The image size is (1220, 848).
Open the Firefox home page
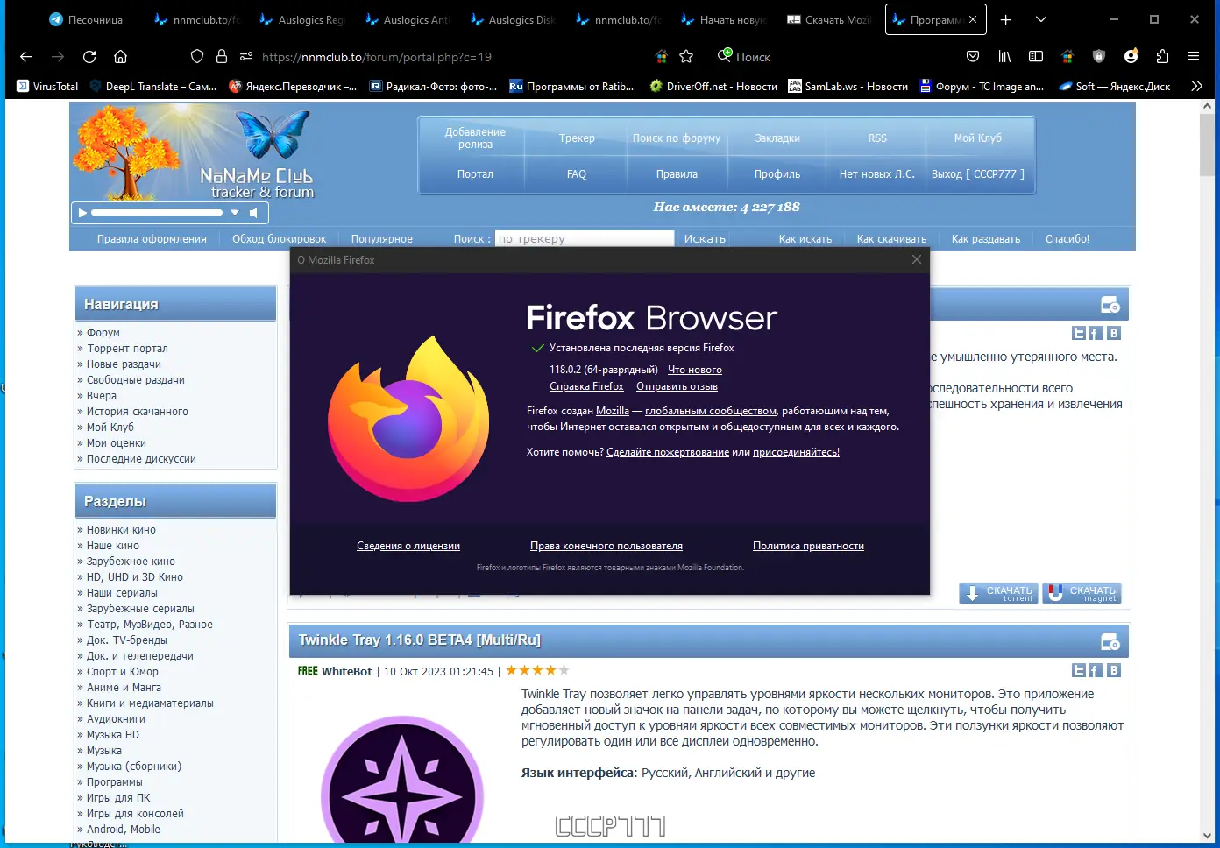click(x=121, y=57)
